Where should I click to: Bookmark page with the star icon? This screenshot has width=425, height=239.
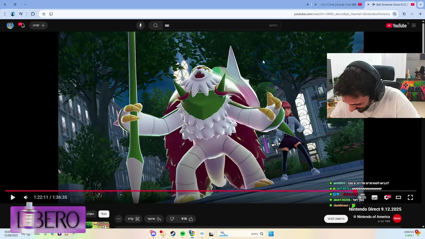43,14
